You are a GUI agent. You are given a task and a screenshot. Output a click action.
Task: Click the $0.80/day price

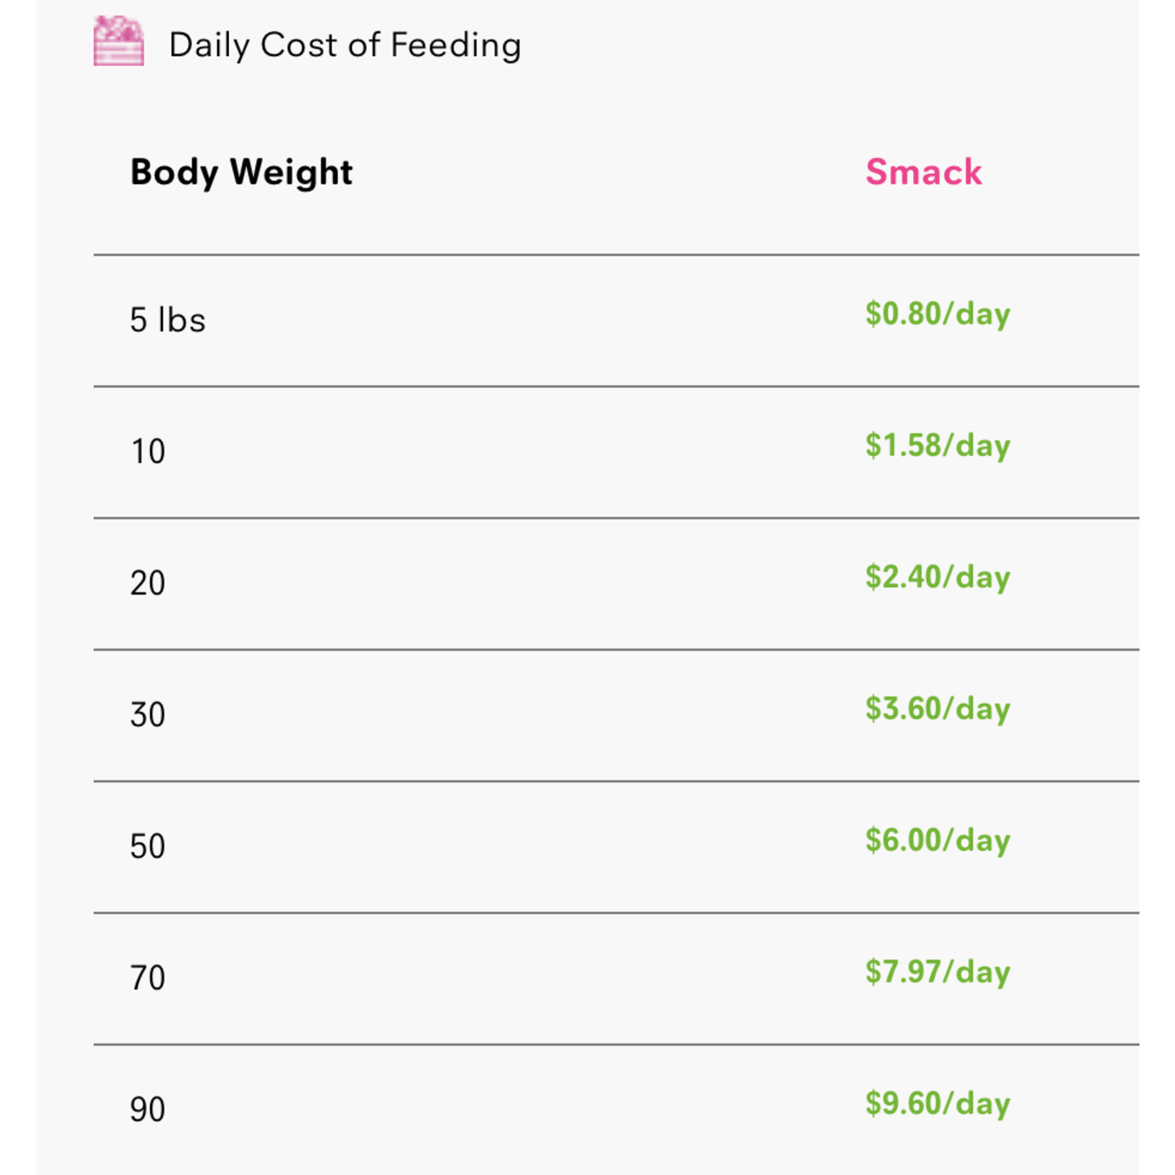[937, 314]
